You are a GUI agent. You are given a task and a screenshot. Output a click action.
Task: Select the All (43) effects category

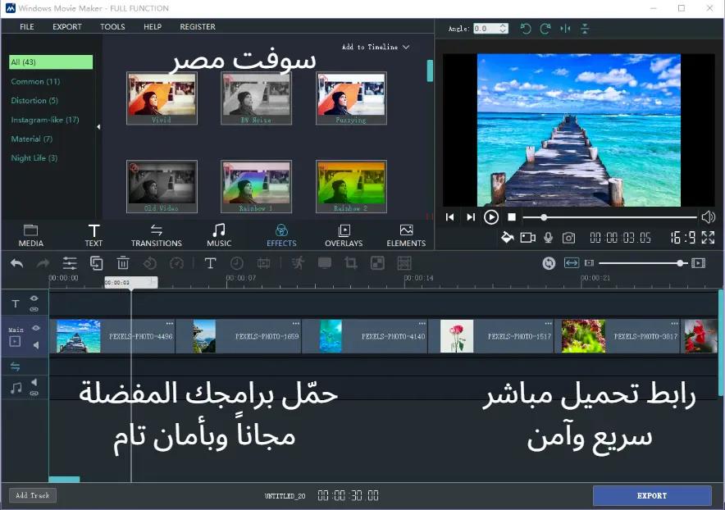51,62
